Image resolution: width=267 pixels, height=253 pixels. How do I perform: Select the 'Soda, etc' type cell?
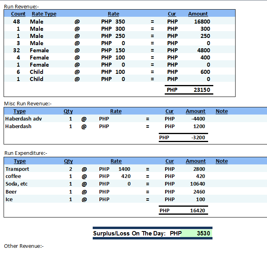point(17,184)
